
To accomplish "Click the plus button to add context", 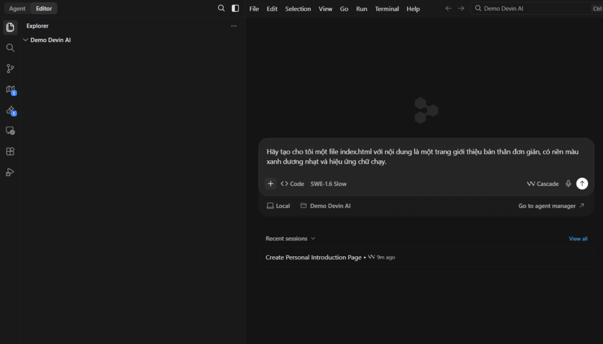I will 271,184.
